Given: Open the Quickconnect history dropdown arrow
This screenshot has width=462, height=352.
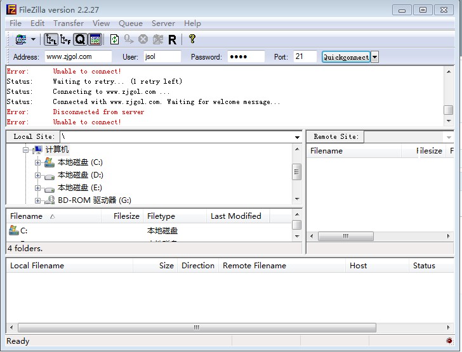Looking at the screenshot, I should (374, 57).
